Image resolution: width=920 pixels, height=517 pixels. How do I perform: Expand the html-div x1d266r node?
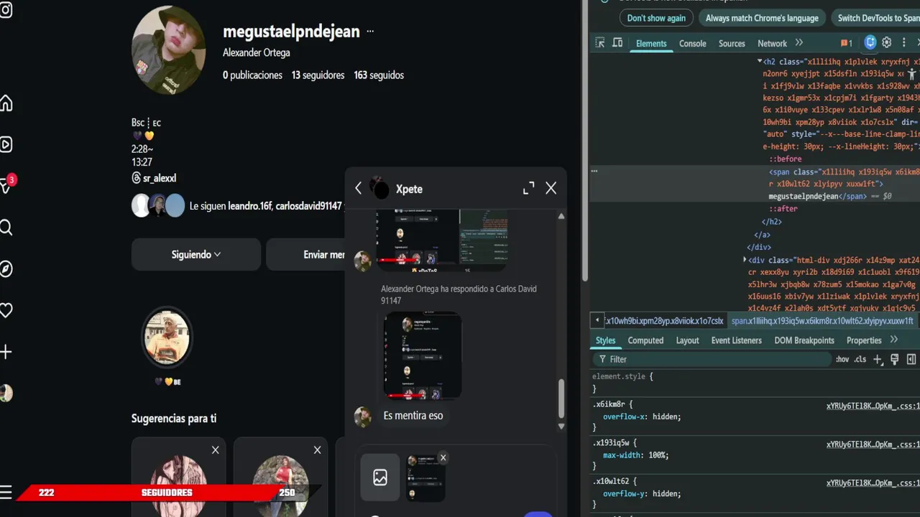pyautogui.click(x=745, y=259)
